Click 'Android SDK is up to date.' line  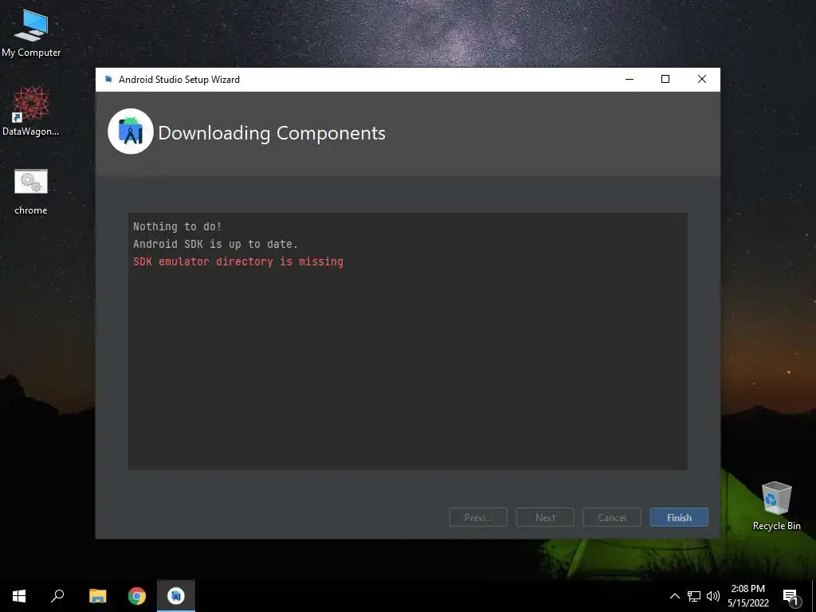pyautogui.click(x=215, y=244)
